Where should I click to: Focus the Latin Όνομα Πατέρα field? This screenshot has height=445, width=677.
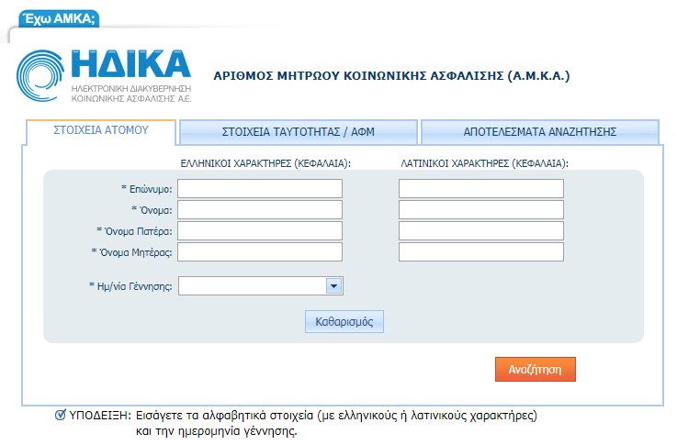[x=481, y=231]
